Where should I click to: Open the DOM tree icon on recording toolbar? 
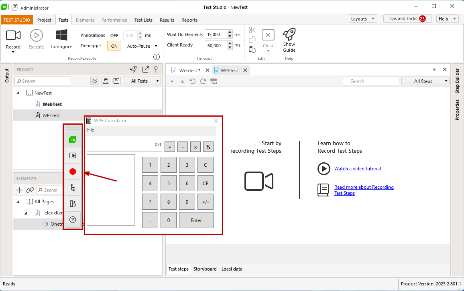coord(73,188)
